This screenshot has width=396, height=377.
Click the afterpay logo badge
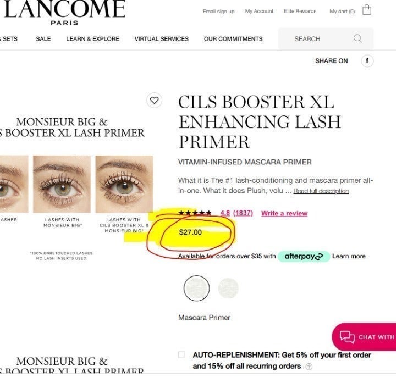[x=304, y=257]
